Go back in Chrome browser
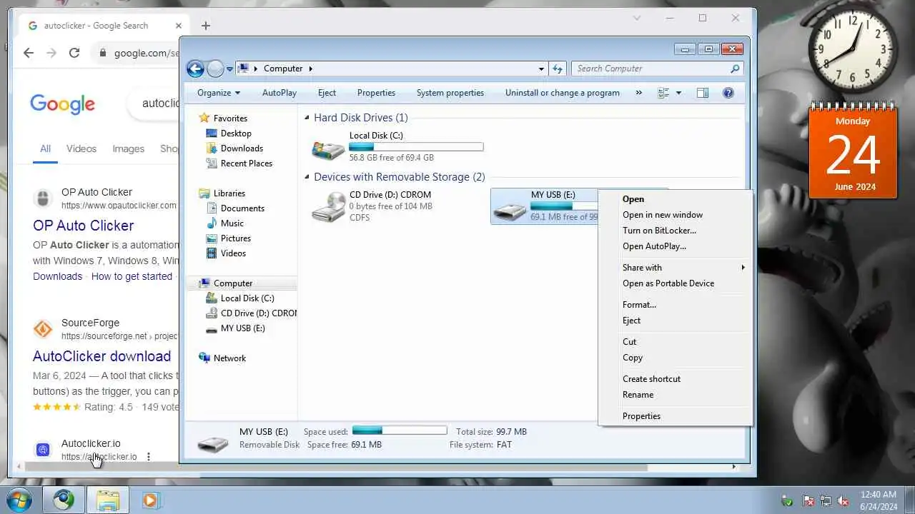Image resolution: width=915 pixels, height=514 pixels. point(29,53)
